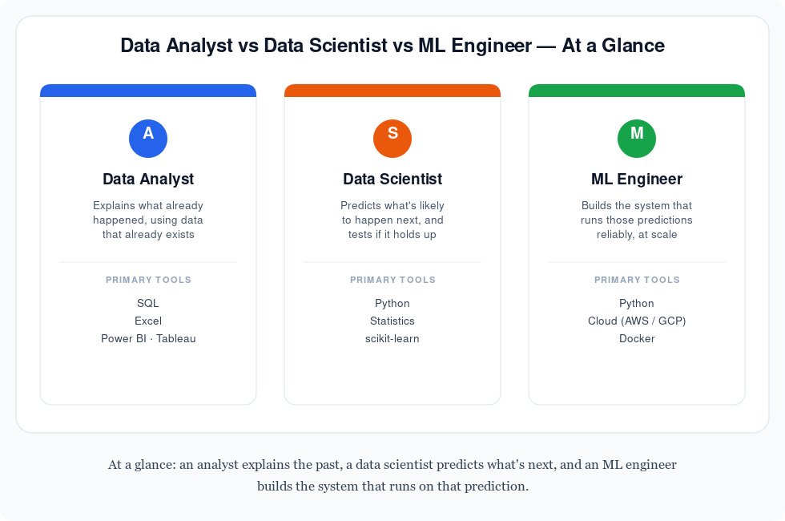Select the Data Scientist card heading
Image resolution: width=785 pixels, height=521 pixels.
point(392,179)
